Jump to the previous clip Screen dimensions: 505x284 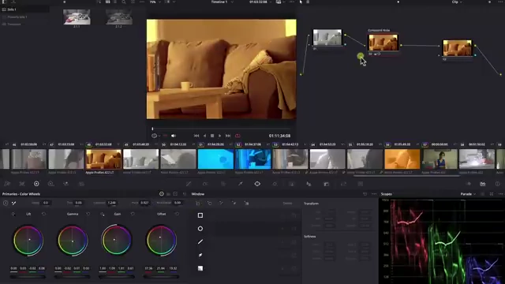coord(196,136)
